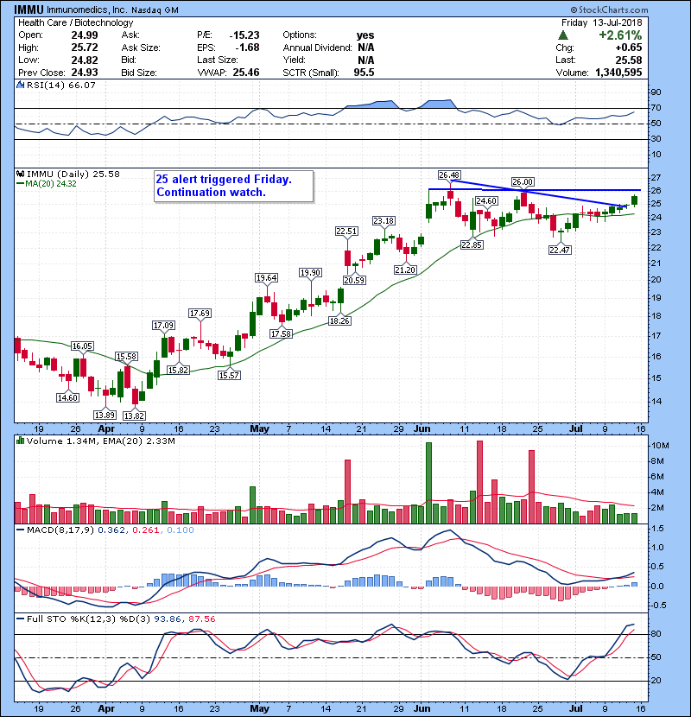Click the IMMU ticker symbol in header
The height and width of the screenshot is (717, 691).
pyautogui.click(x=29, y=10)
